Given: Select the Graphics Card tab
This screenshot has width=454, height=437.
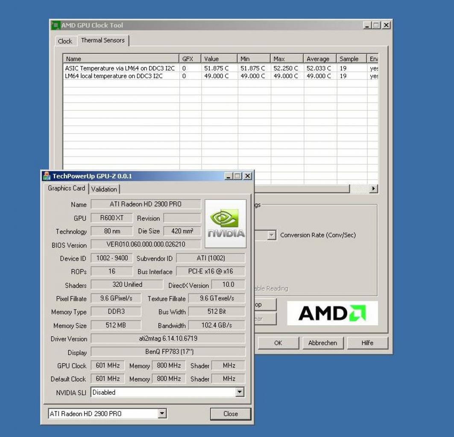Looking at the screenshot, I should click(66, 188).
